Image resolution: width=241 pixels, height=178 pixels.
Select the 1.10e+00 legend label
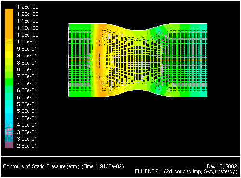pos(27,28)
